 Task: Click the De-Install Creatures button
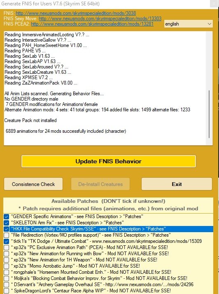[x=100, y=184]
